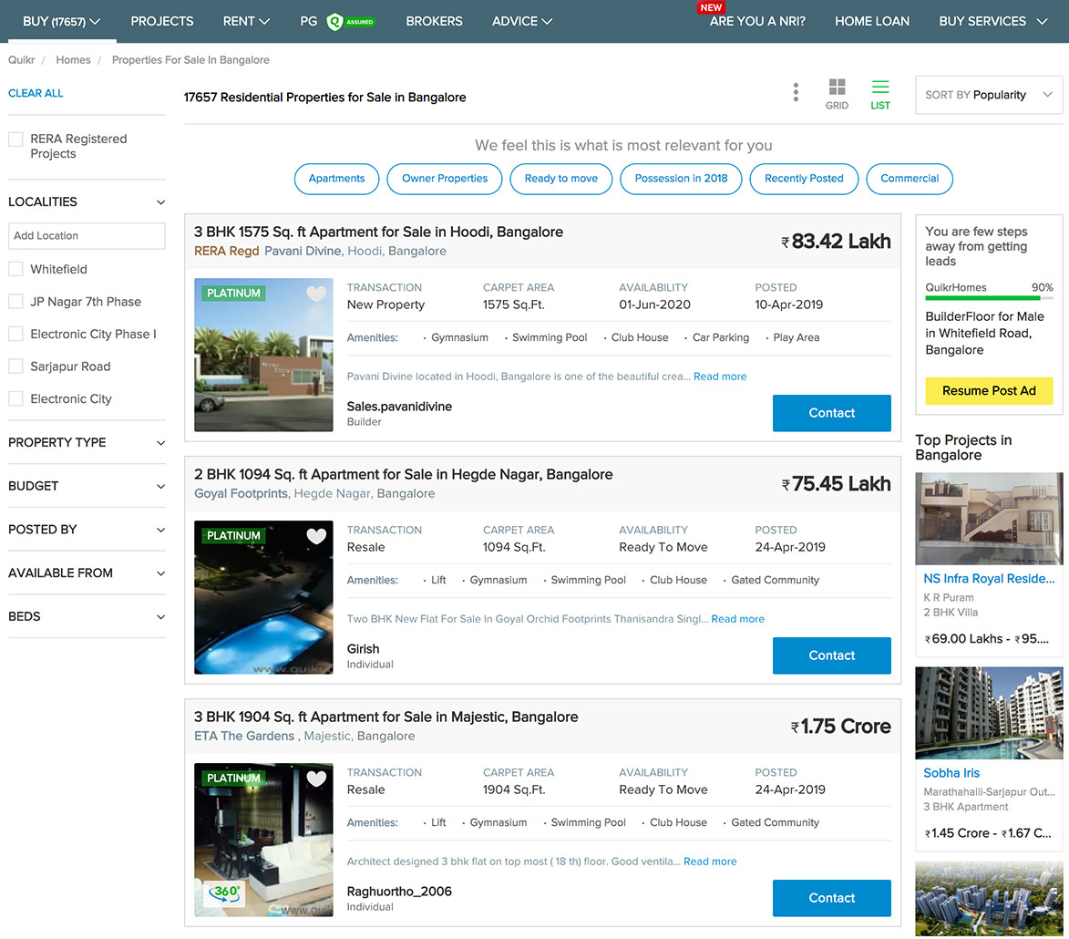Tick the Sarjapur Road checkbox
The width and height of the screenshot is (1069, 939).
click(x=15, y=366)
